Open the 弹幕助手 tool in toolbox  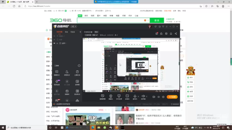57,73
